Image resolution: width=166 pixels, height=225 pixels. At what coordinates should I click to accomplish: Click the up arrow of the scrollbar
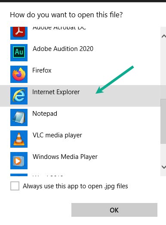(164, 36)
